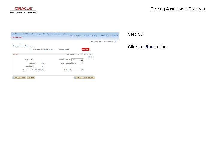The width and height of the screenshot is (216, 162).
Task: Go to Last row in Request header
Action: coord(90,54)
